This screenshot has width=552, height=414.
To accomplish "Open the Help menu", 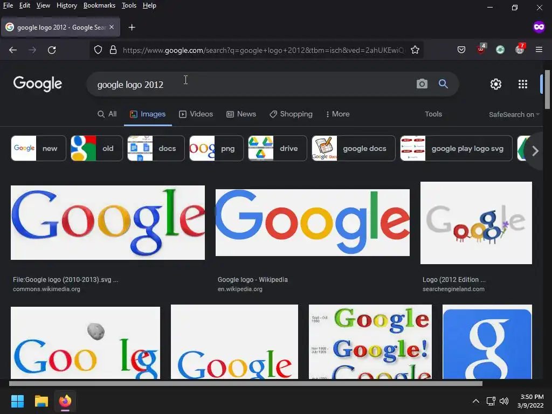I will [x=149, y=5].
